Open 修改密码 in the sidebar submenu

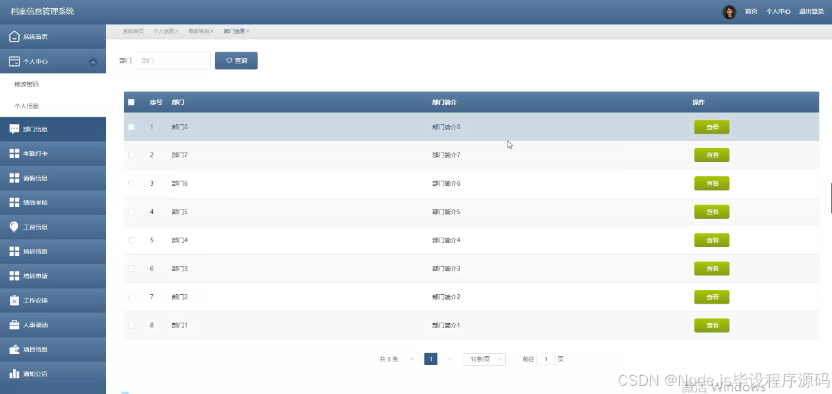click(26, 84)
